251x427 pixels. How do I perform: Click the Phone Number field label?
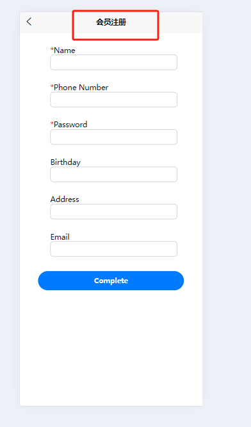pos(81,88)
